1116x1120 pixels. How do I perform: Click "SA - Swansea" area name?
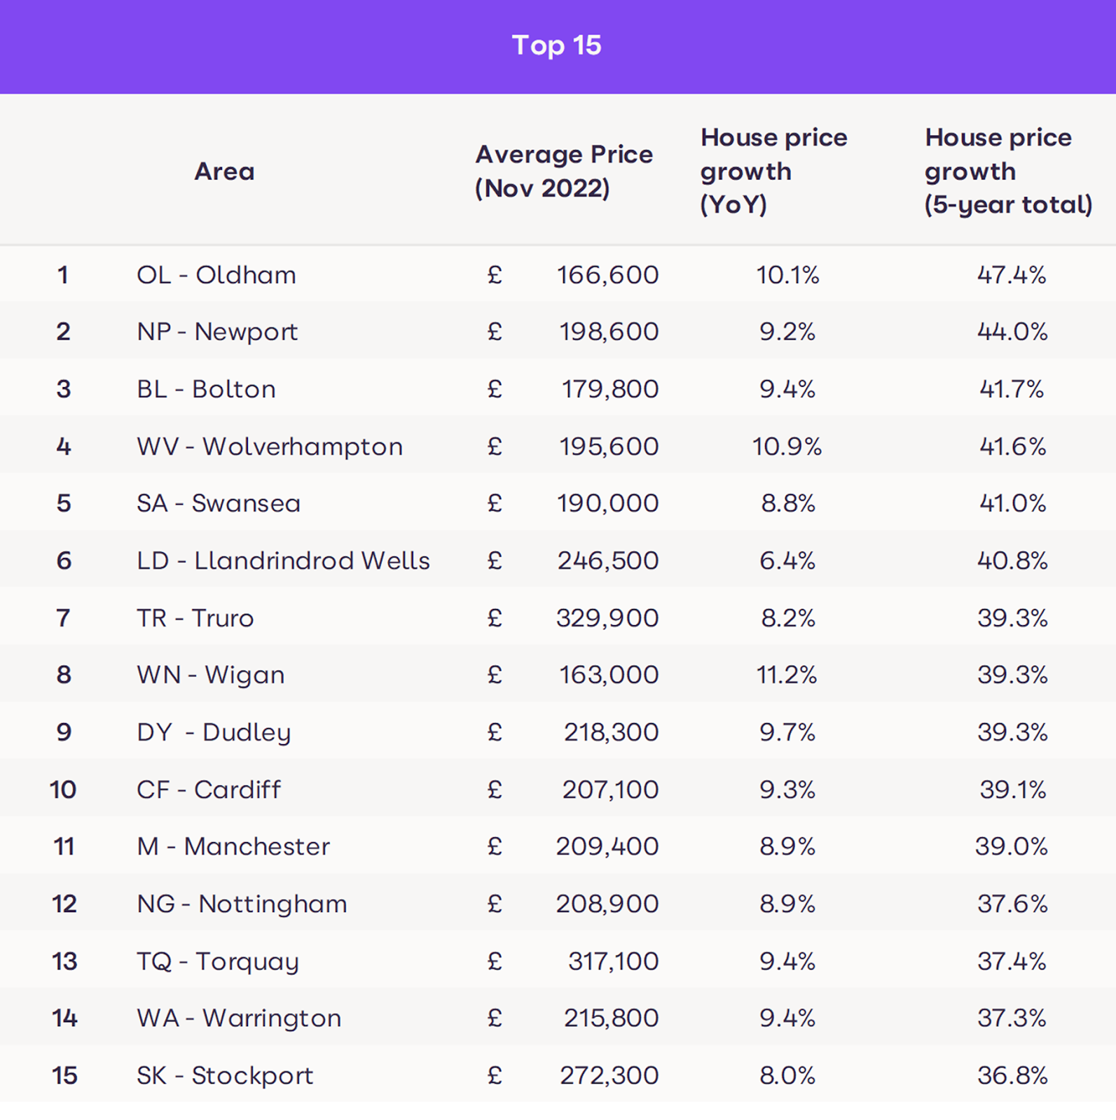(x=219, y=503)
